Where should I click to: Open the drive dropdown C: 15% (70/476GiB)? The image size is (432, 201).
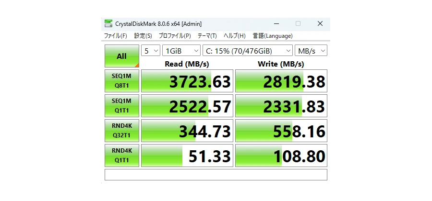(x=248, y=51)
